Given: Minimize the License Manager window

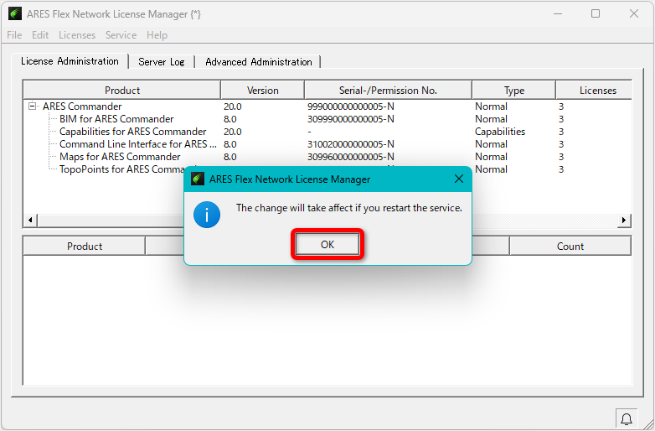Looking at the screenshot, I should pyautogui.click(x=558, y=13).
